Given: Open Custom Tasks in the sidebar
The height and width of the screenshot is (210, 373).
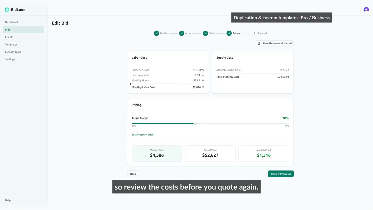Looking at the screenshot, I should pos(24,52).
